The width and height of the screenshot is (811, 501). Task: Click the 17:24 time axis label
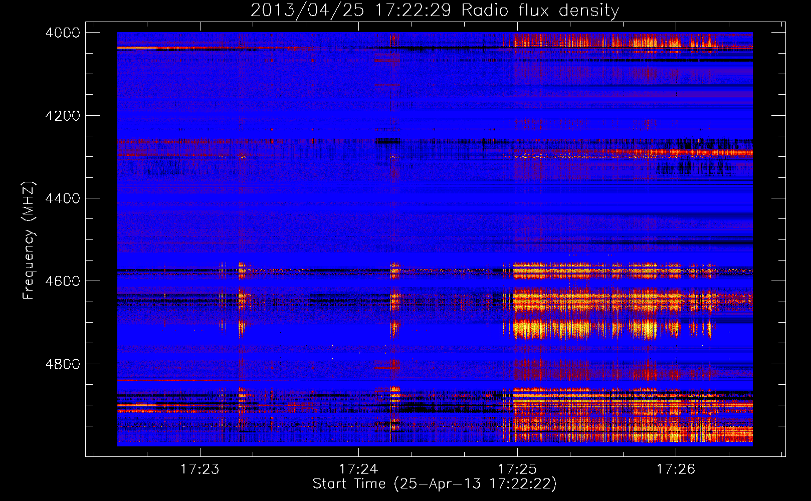point(358,469)
